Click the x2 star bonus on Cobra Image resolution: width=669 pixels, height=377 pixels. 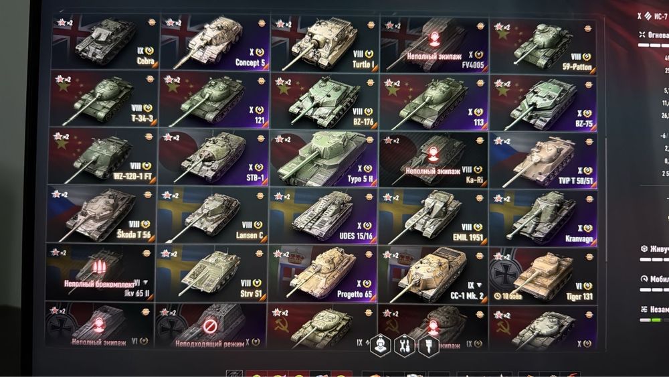[64, 22]
